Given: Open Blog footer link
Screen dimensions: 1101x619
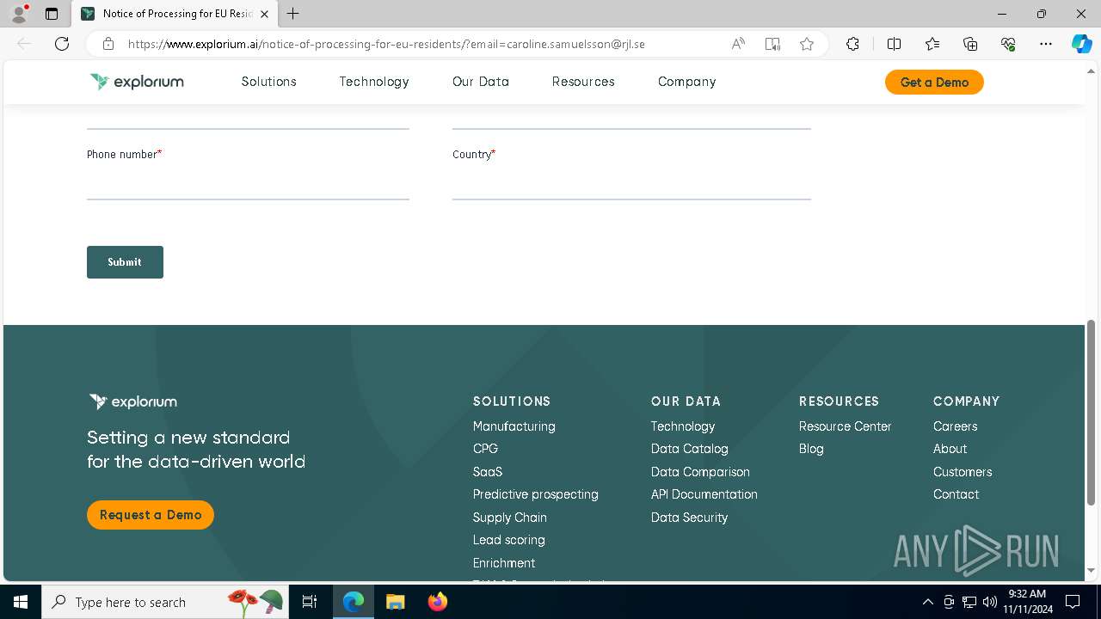Looking at the screenshot, I should (811, 449).
